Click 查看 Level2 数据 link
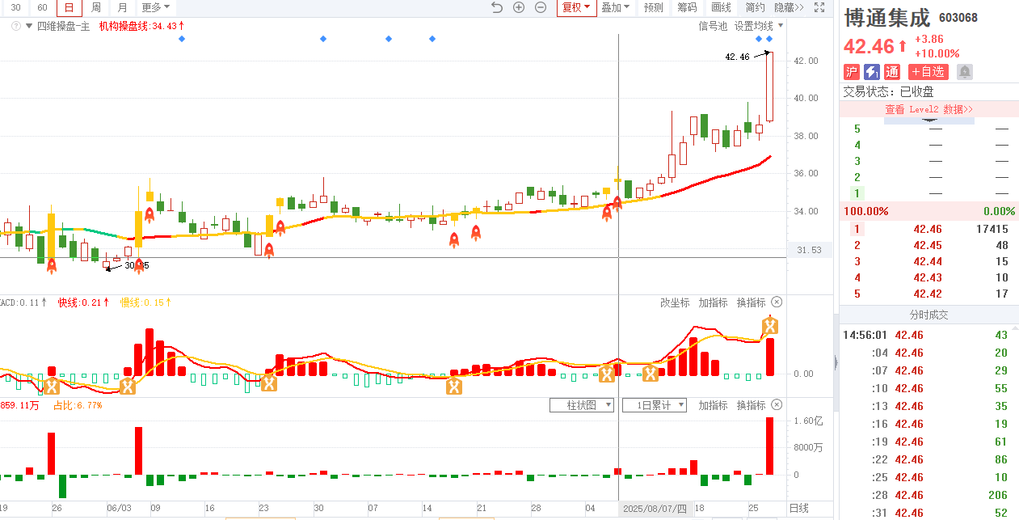Viewport: 1019px width, 520px height. (928, 109)
